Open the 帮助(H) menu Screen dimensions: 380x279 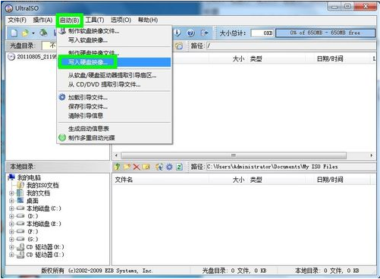tap(148, 20)
